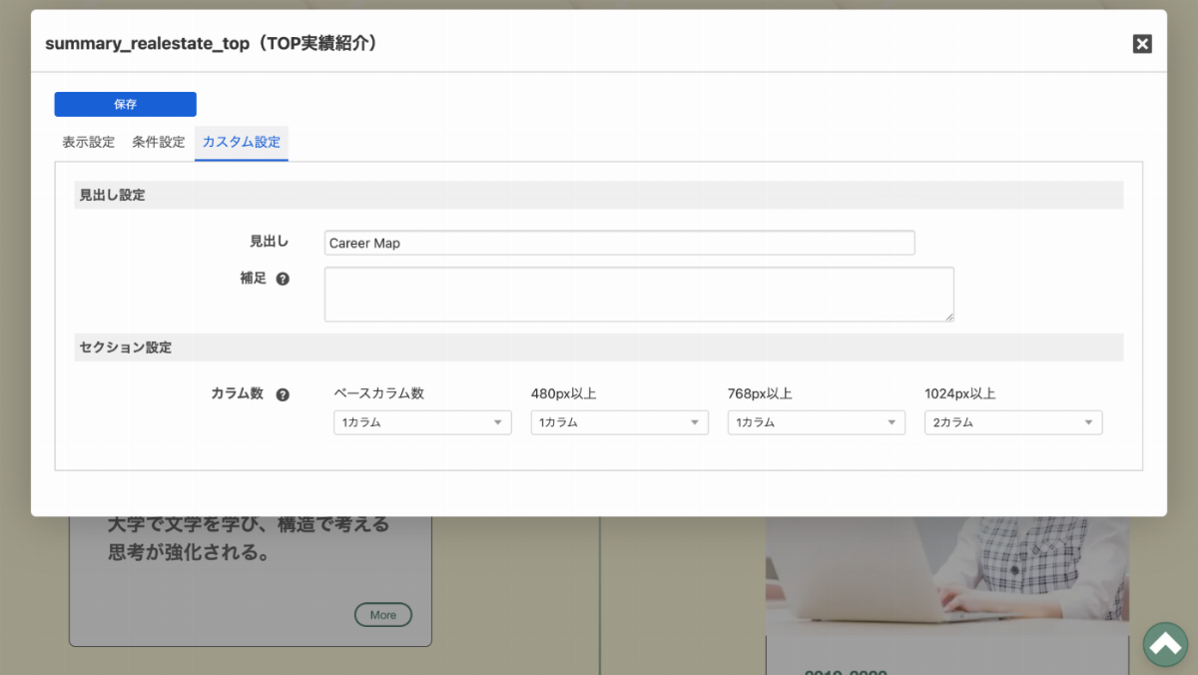
Task: Click the 補足 textarea resize handle
Action: [x=949, y=318]
